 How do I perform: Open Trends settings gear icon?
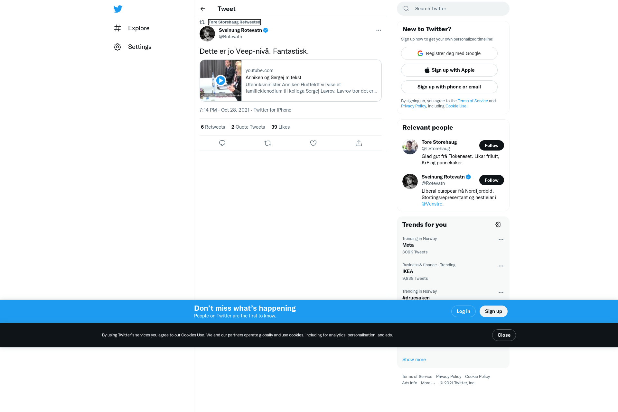[x=498, y=224]
